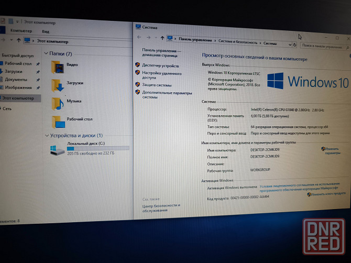Image resolution: width=351 pixels, height=263 pixels.
Task: Open the Вид ribbon tab
Action: tap(46, 31)
